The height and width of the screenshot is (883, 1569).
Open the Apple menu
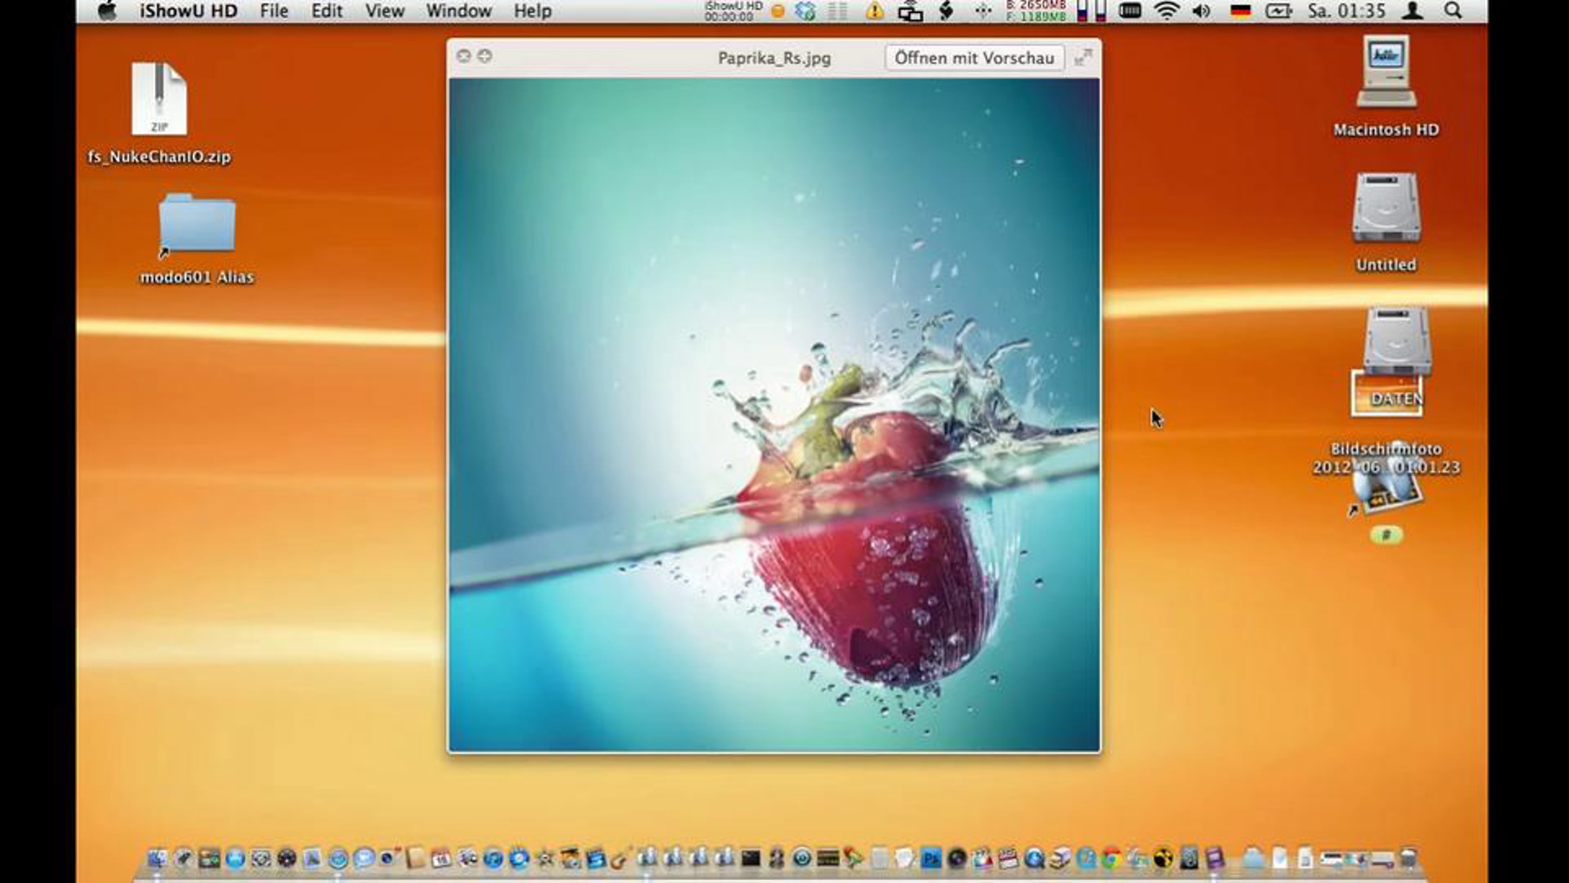point(107,11)
